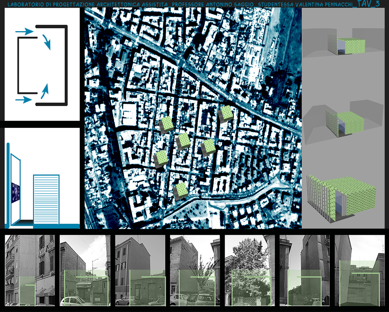Open the leftmost street photo in the bottom strip

point(30,270)
